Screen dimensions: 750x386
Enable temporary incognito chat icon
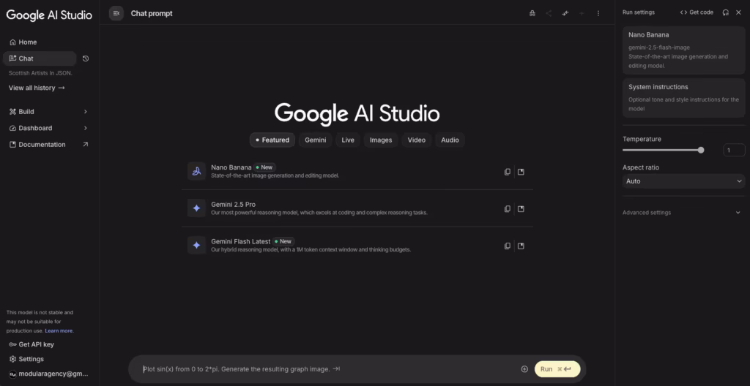(532, 13)
